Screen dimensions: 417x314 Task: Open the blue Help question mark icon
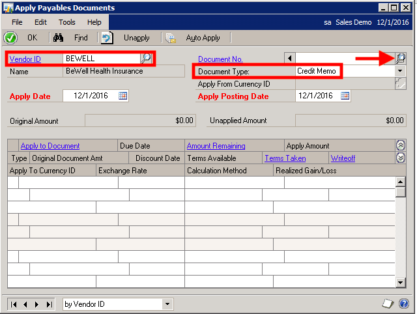click(404, 304)
